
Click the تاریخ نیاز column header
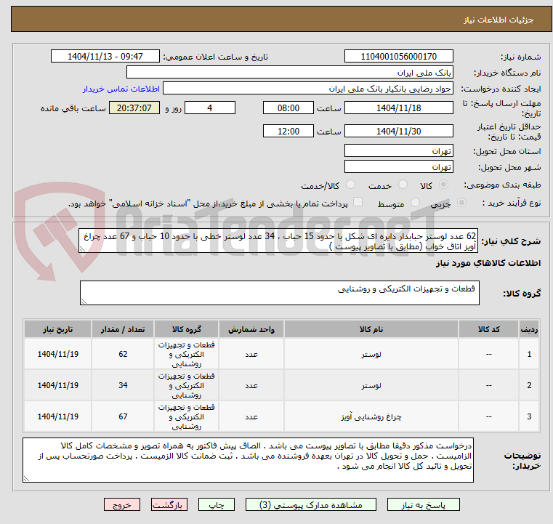[58, 329]
